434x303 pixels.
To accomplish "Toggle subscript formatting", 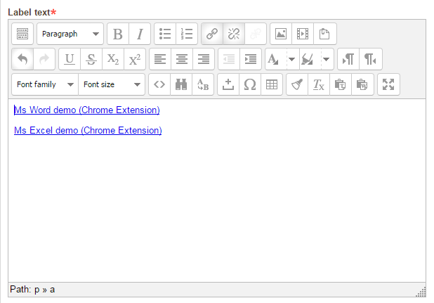I will point(113,59).
